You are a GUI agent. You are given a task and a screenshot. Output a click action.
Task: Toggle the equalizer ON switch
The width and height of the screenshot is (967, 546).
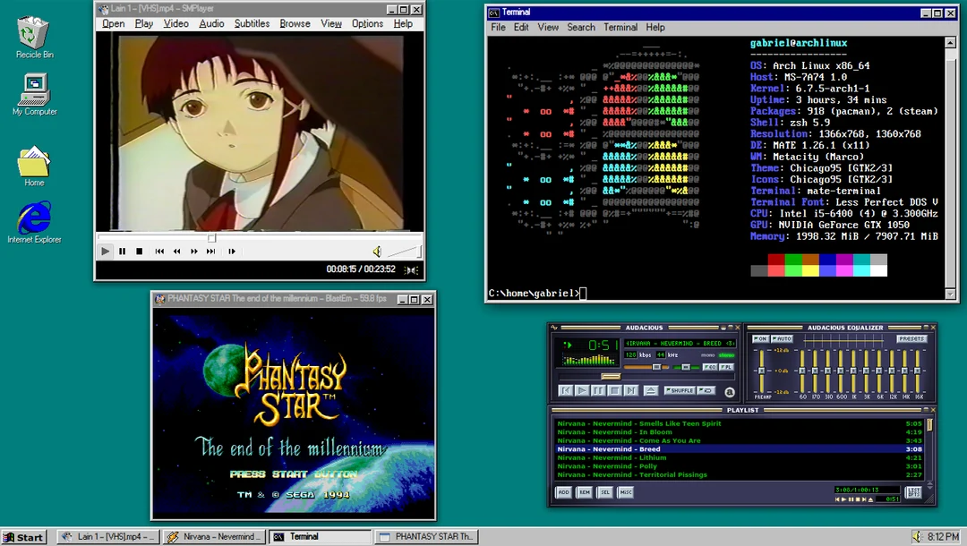point(760,339)
